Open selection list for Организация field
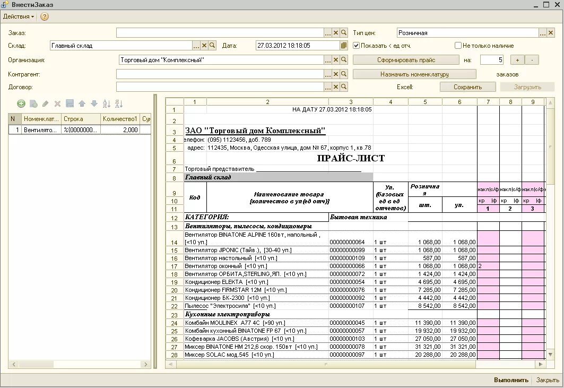564x388 pixels. click(328, 60)
